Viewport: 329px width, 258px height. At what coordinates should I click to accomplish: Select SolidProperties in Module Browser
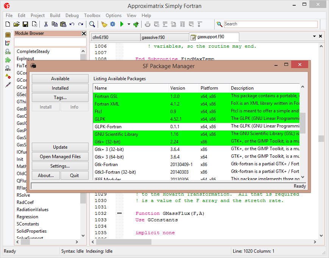click(x=31, y=231)
